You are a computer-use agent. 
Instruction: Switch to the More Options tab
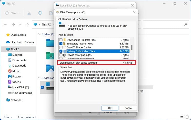pyautogui.click(x=80, y=19)
